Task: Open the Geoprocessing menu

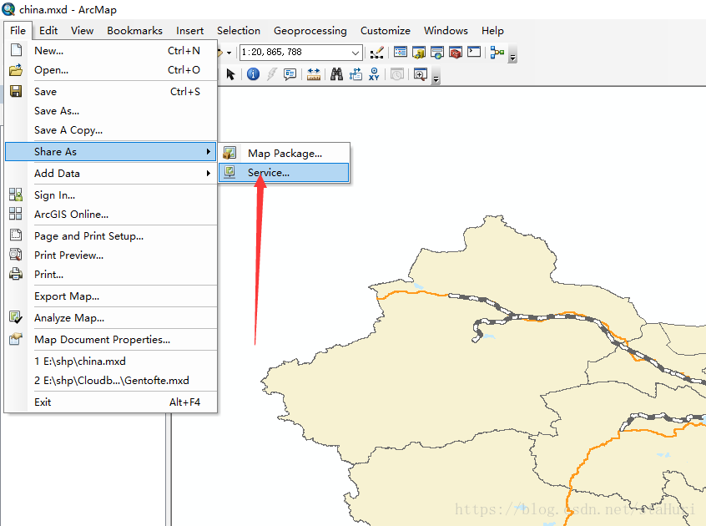Action: 310,31
